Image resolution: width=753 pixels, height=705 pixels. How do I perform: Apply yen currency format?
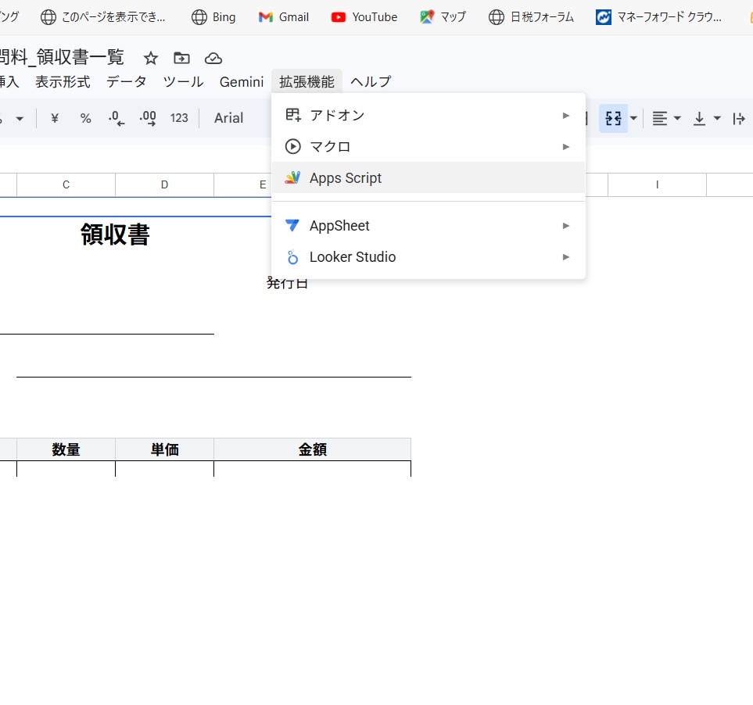click(x=55, y=118)
